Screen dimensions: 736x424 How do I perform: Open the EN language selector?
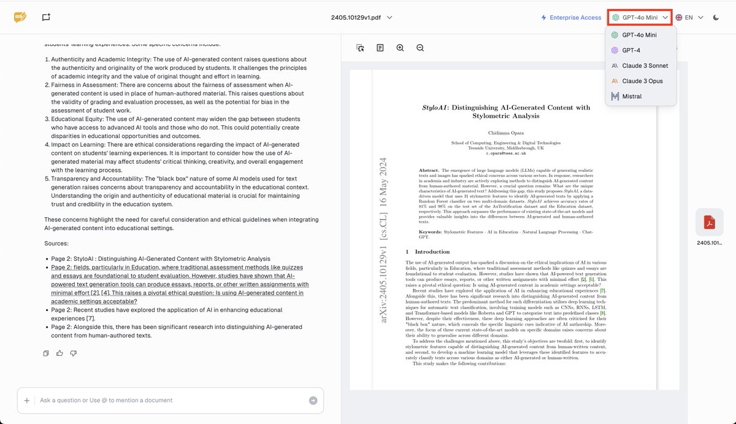point(688,17)
